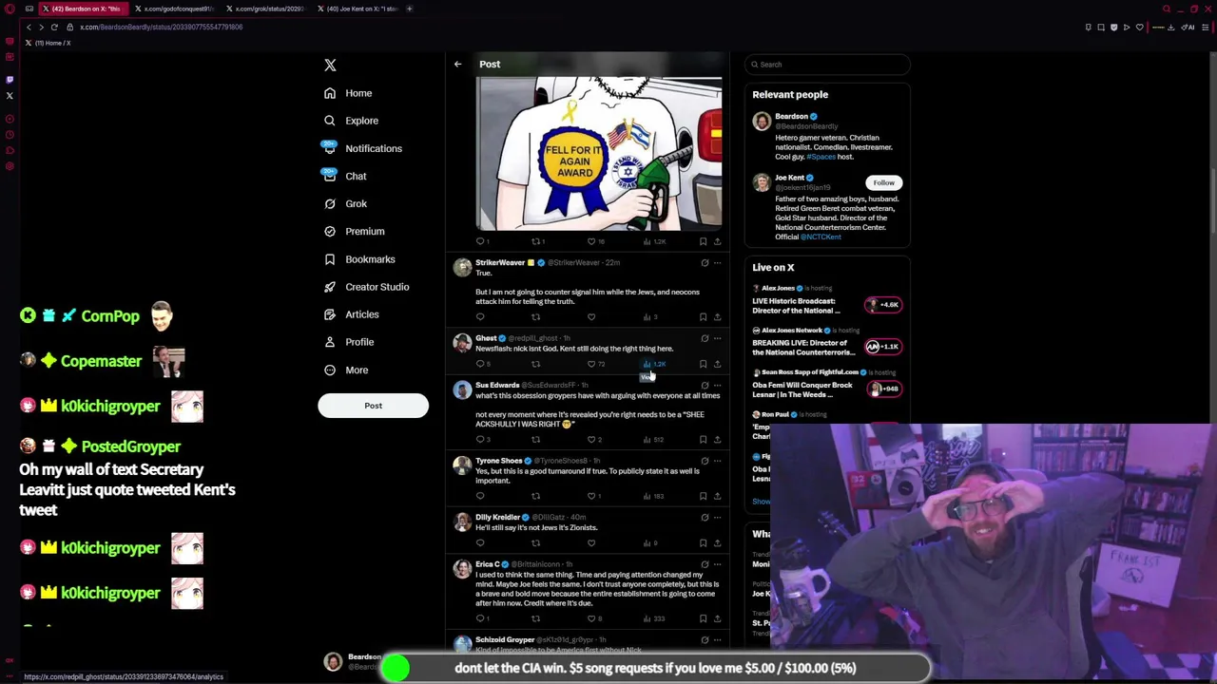Like StrikerWeaver's reply
The height and width of the screenshot is (684, 1217).
(591, 317)
